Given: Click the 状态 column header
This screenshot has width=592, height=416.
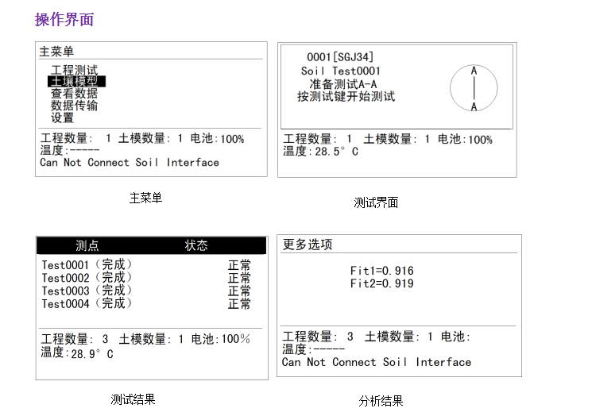Looking at the screenshot, I should tap(196, 246).
